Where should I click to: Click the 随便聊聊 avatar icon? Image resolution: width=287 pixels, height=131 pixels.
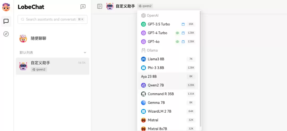(23, 39)
